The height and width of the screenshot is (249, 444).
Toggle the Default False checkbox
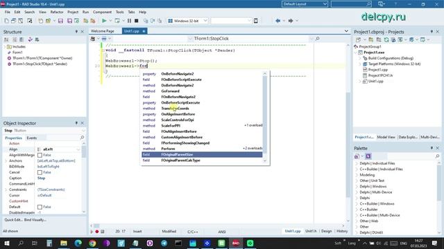coord(40,207)
